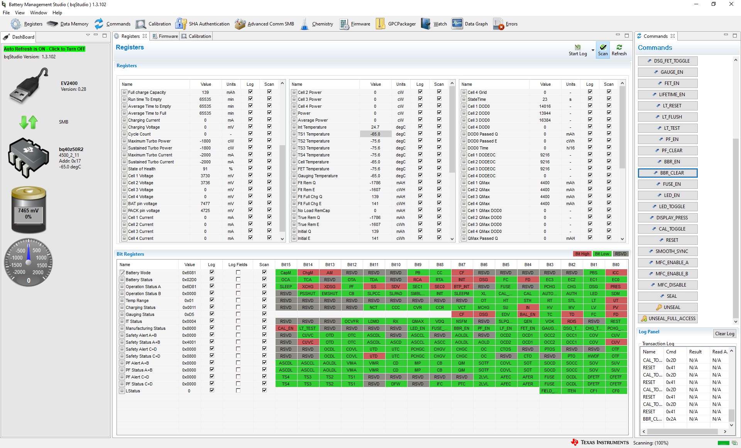Open the Help menu
The height and width of the screenshot is (448, 741).
(x=57, y=13)
